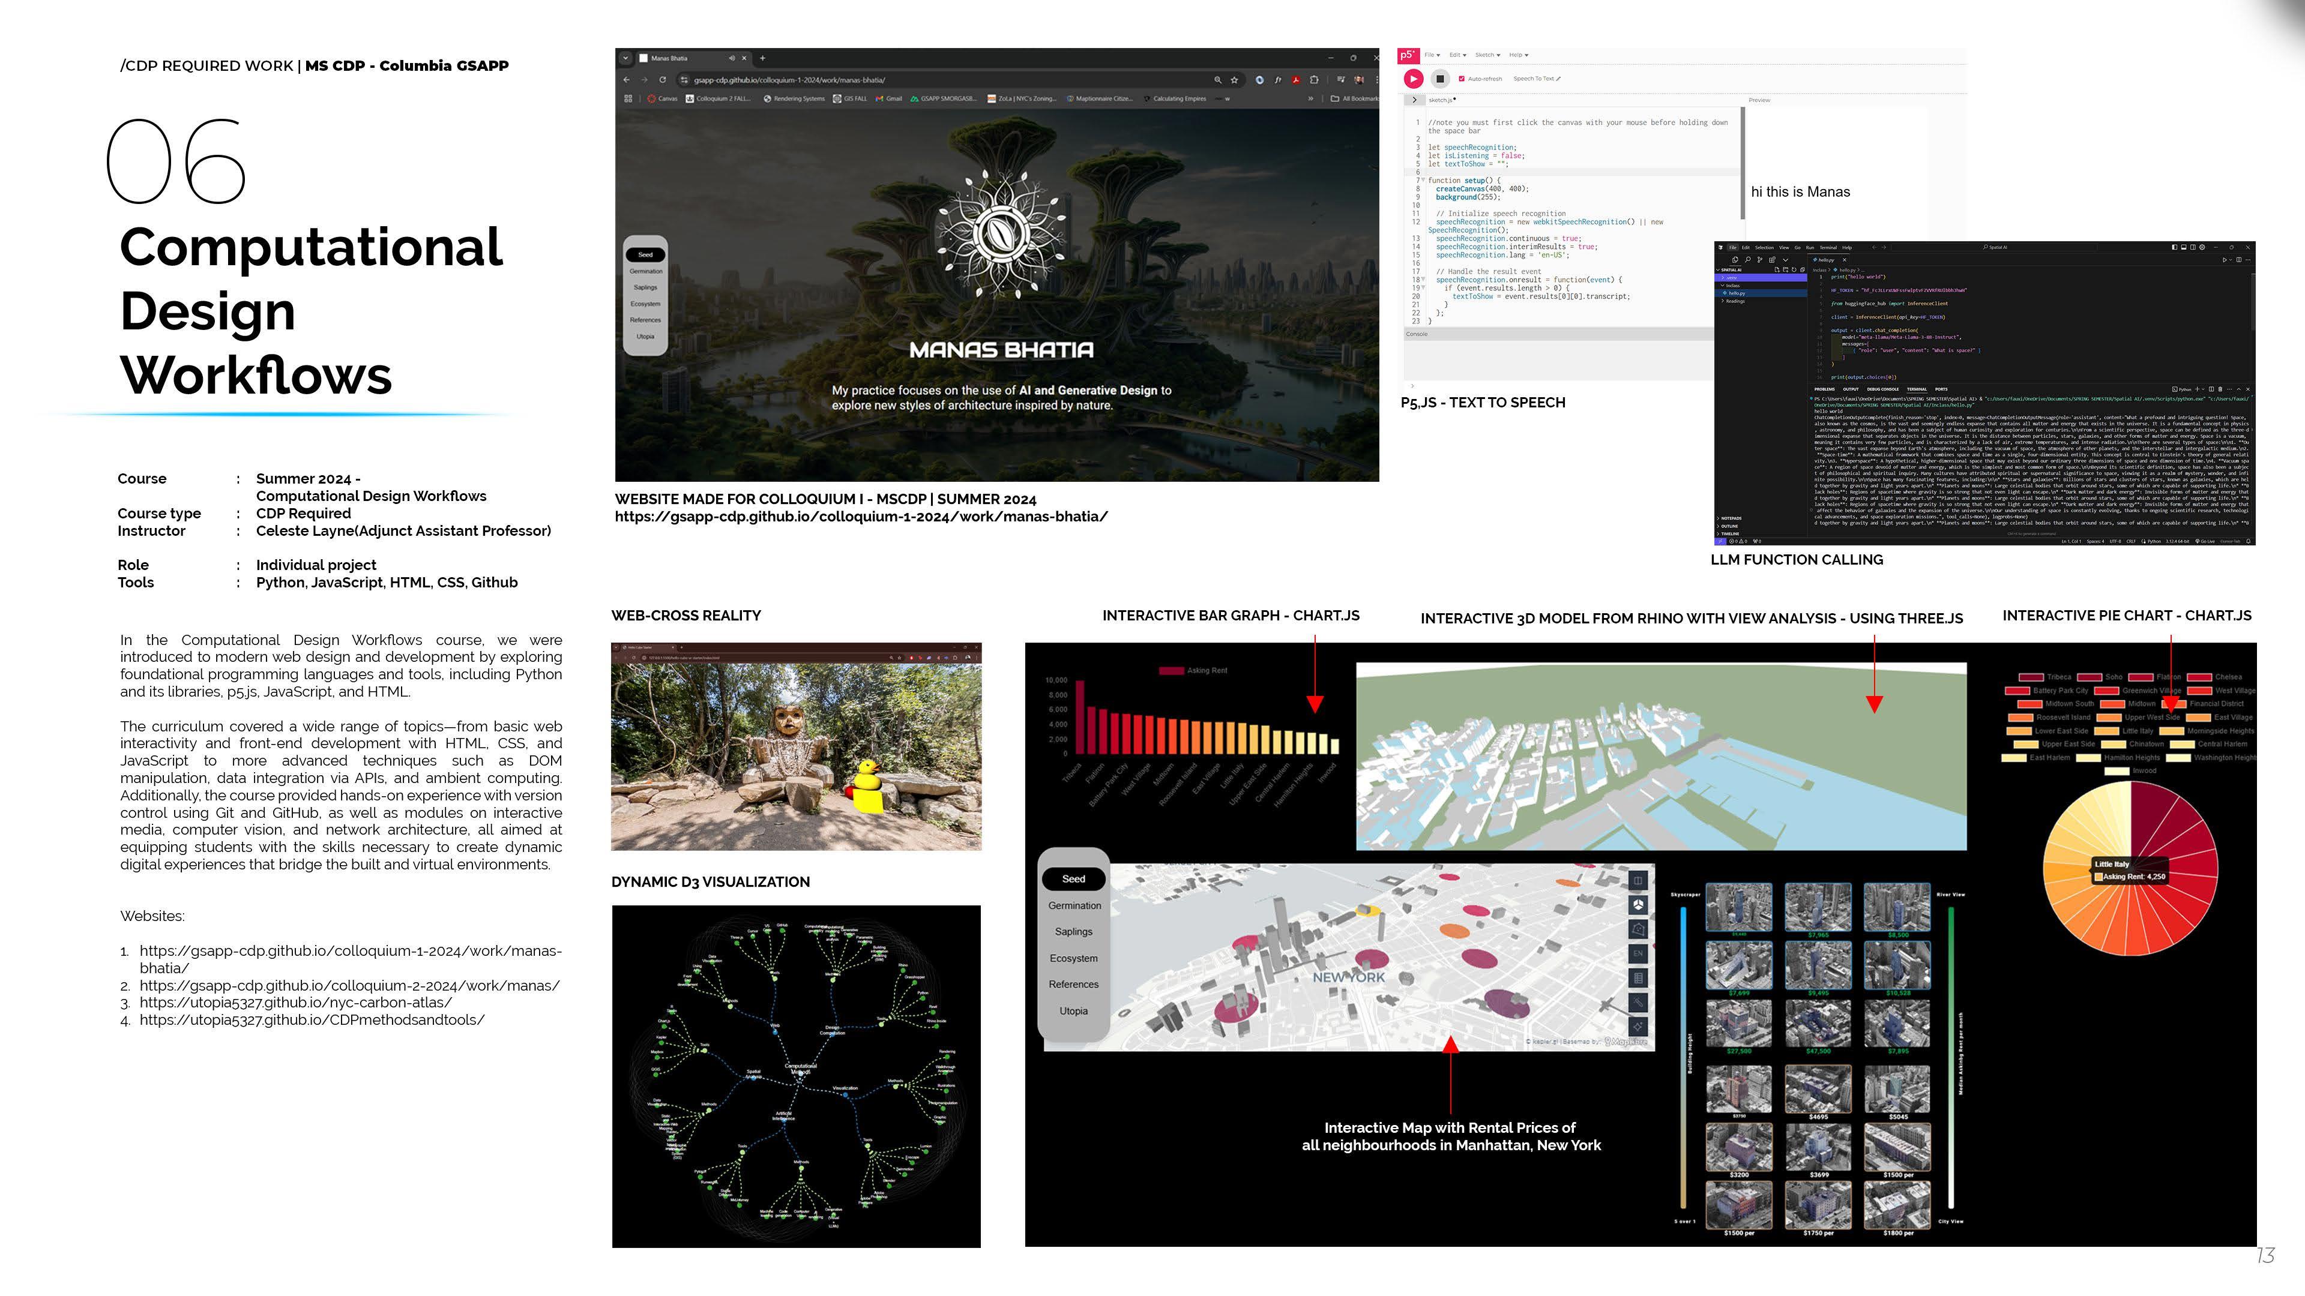Select Germination in the website side menu
Viewport: 2305px width, 1296px height.
tap(645, 271)
